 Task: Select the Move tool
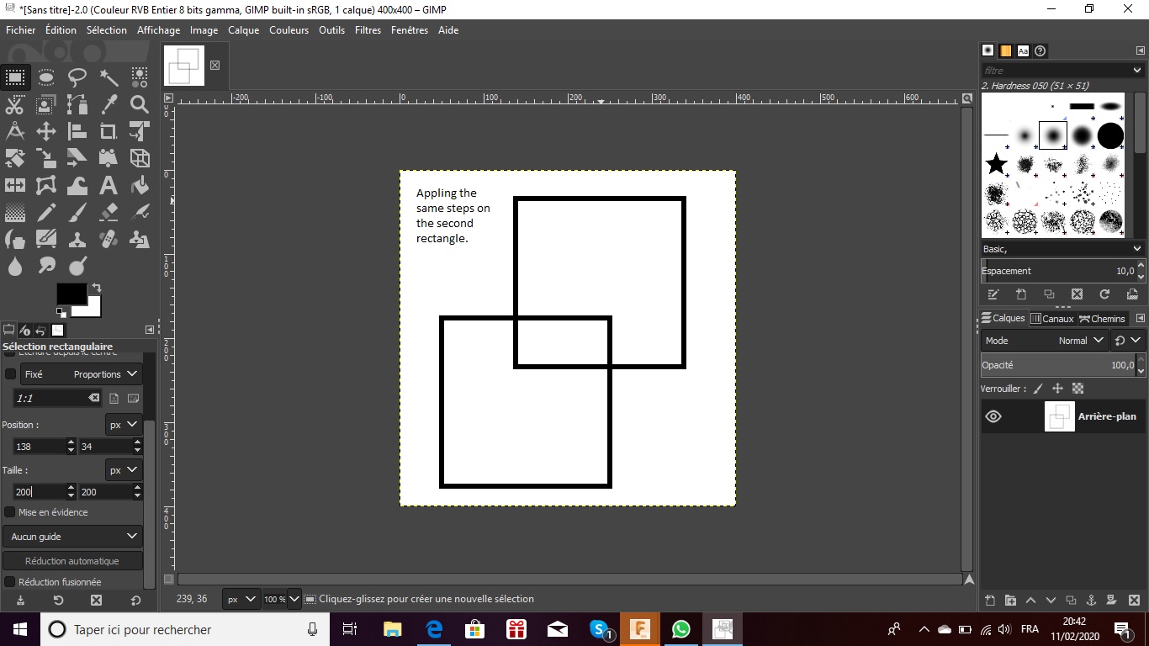(46, 131)
